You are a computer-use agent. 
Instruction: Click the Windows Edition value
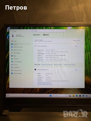(50, 74)
